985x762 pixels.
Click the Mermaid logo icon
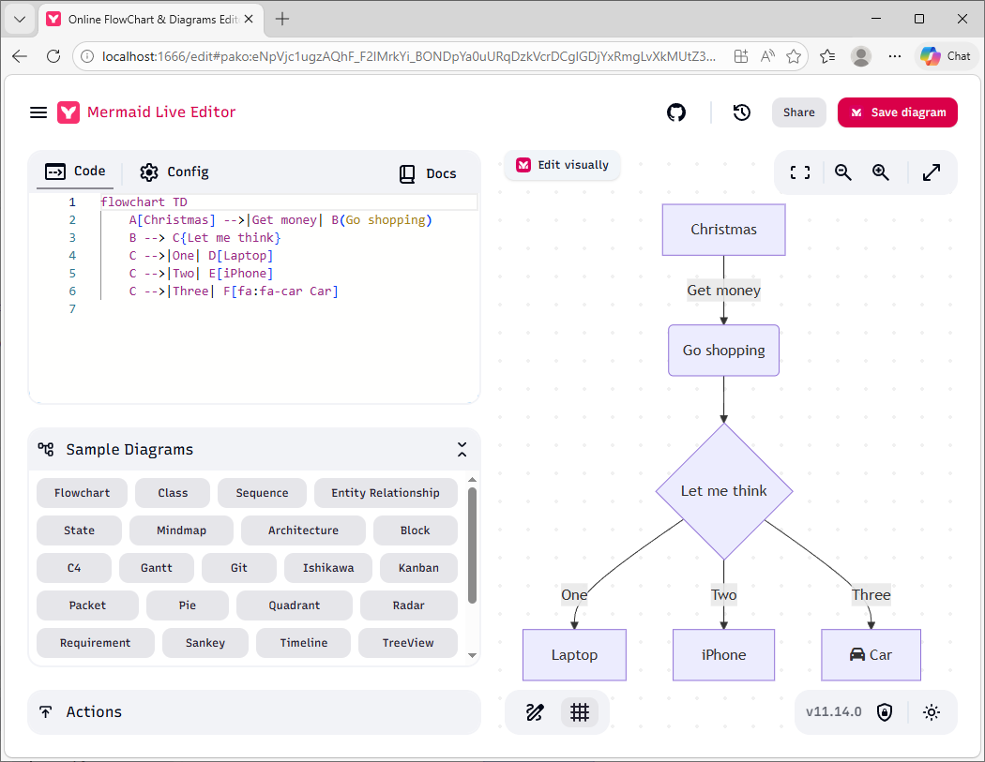tap(68, 112)
